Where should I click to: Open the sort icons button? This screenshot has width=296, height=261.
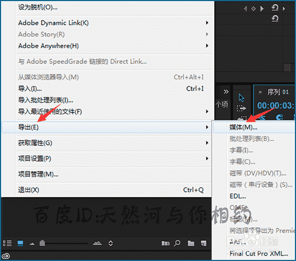(111, 243)
